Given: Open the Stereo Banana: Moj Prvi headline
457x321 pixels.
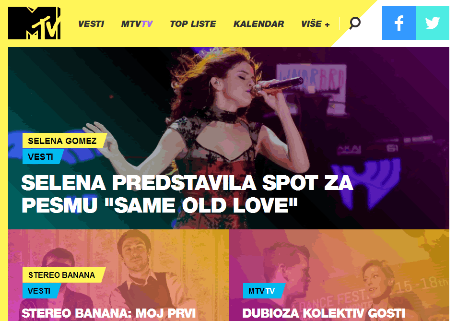Looking at the screenshot, I should 108,313.
